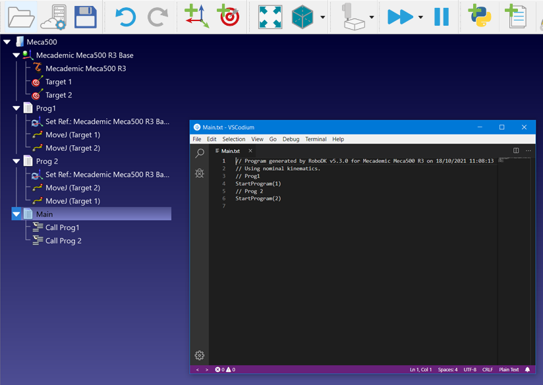Collapse the Prog1 program node
Image resolution: width=543 pixels, height=385 pixels.
[16, 108]
